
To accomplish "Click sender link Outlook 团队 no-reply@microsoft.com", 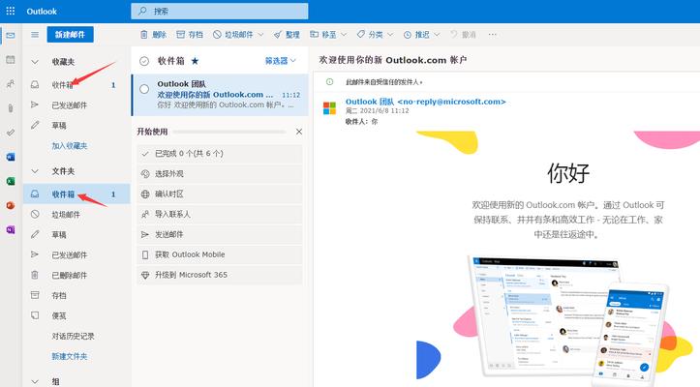I will click(x=425, y=102).
